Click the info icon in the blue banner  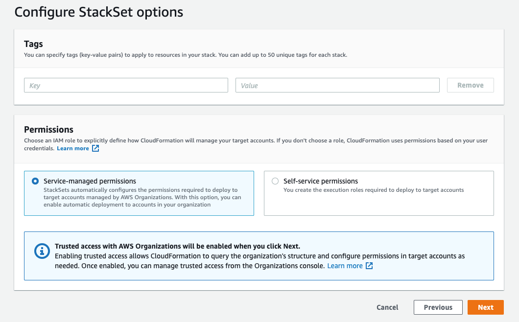(x=42, y=250)
